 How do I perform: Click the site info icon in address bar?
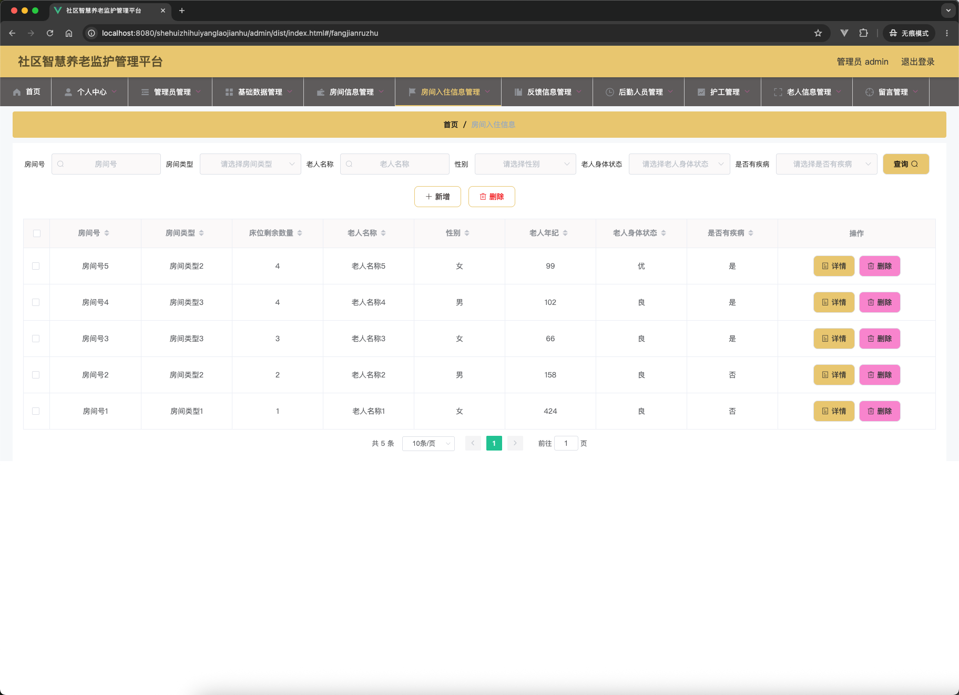pyautogui.click(x=91, y=33)
